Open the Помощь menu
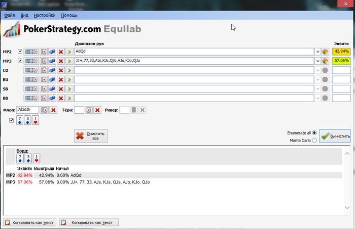Viewport: 355px width, 229px height. (69, 15)
